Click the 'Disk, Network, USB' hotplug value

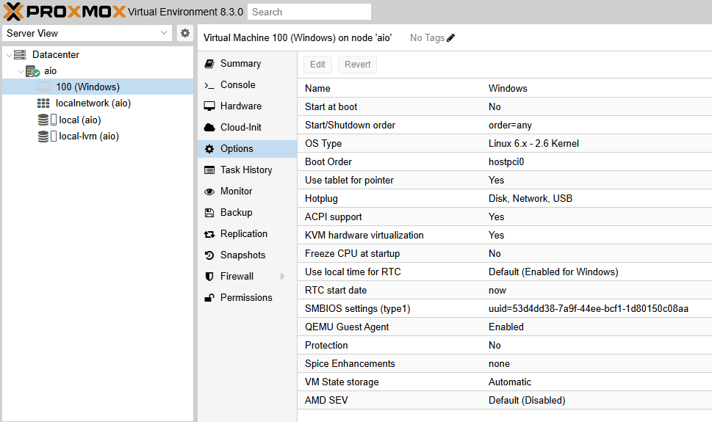(x=531, y=199)
